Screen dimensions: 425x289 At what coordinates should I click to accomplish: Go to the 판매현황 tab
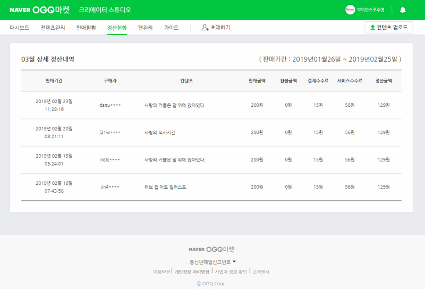(x=86, y=28)
